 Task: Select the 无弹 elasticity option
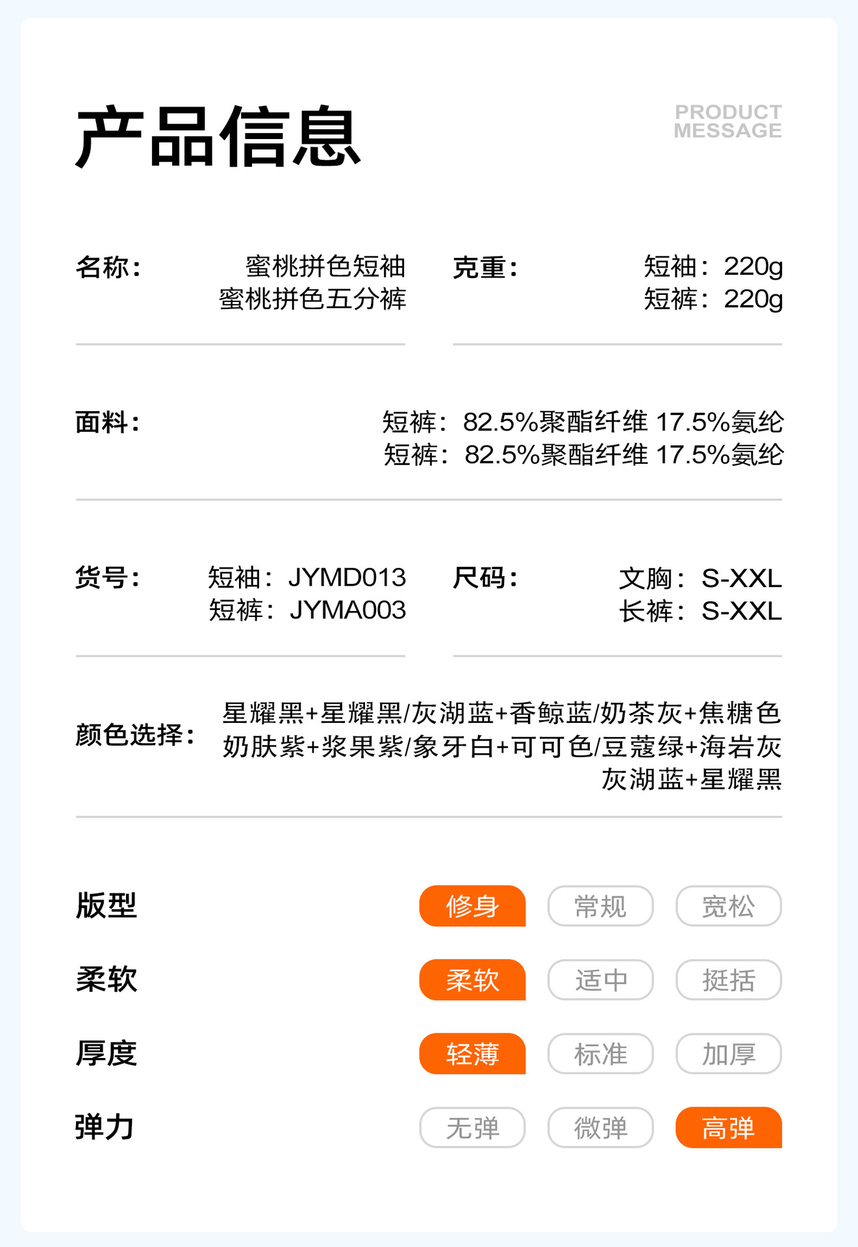tap(472, 1127)
